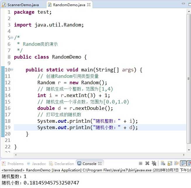Image resolution: width=191 pixels, height=188 pixels.
Task: Clear the console output
Action: tap(163, 163)
